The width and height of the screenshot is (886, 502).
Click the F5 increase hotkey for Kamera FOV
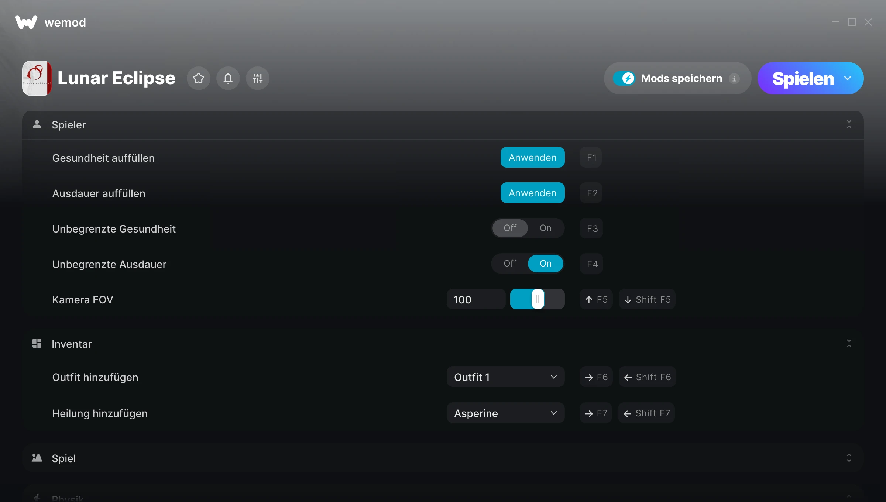click(x=596, y=299)
